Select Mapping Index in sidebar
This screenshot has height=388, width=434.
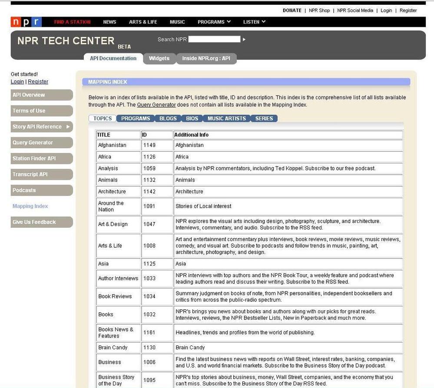[30, 206]
